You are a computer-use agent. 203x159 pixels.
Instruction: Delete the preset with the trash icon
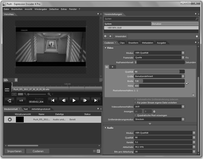pyautogui.click(x=197, y=36)
